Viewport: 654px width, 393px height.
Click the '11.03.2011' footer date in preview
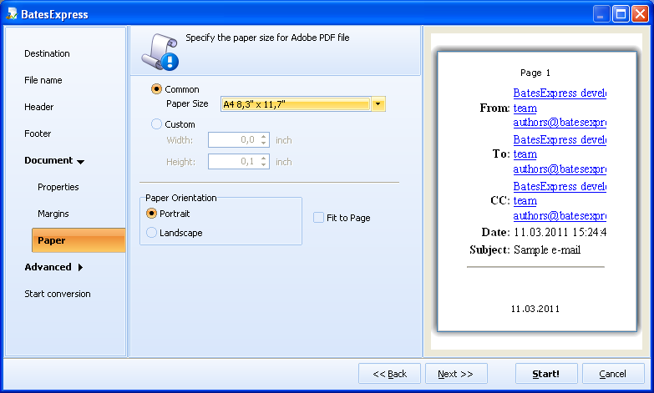pyautogui.click(x=535, y=309)
